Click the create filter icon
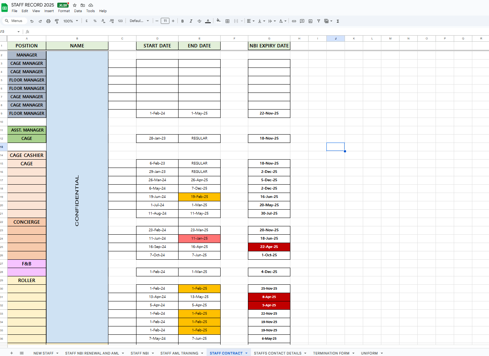 point(318,21)
